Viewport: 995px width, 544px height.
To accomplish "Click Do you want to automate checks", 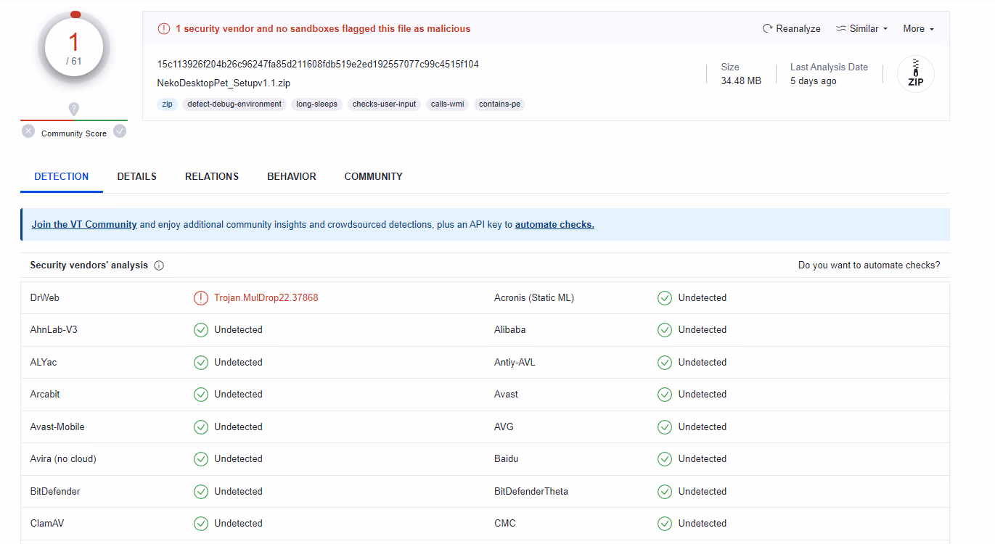I will tap(869, 265).
